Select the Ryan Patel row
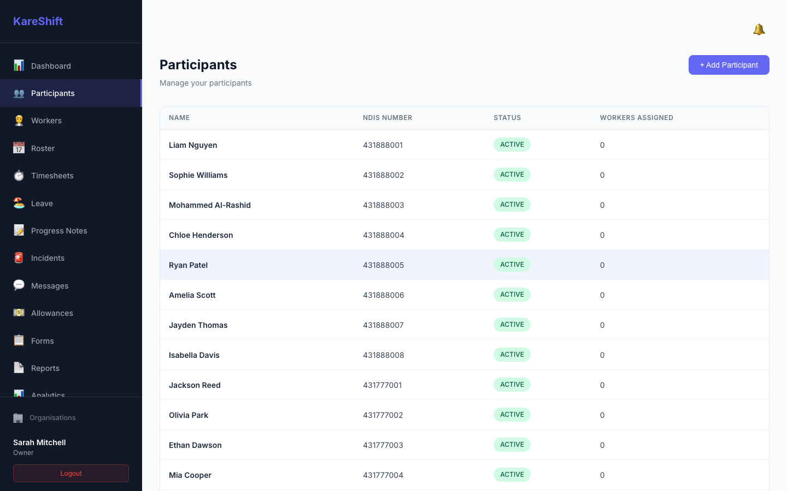The image size is (787, 491). pyautogui.click(x=464, y=265)
